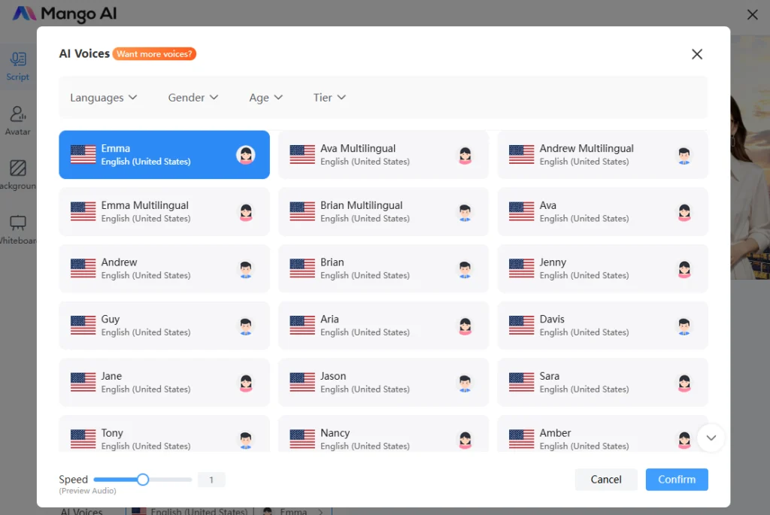Image resolution: width=770 pixels, height=515 pixels.
Task: Click the round scroll-down arrow button
Action: [711, 438]
